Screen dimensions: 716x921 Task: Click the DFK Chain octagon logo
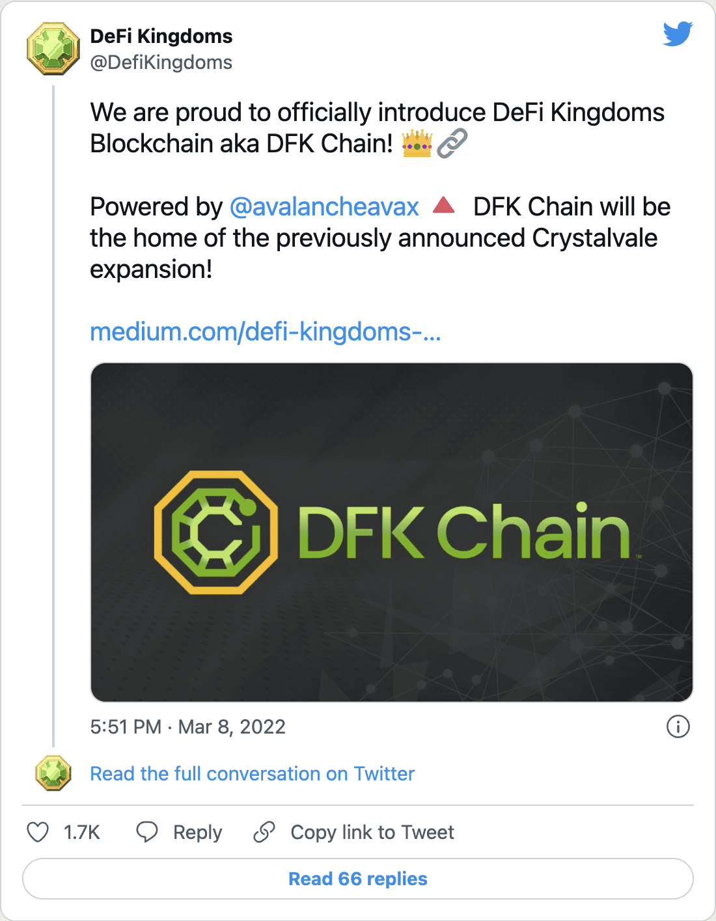click(x=216, y=532)
